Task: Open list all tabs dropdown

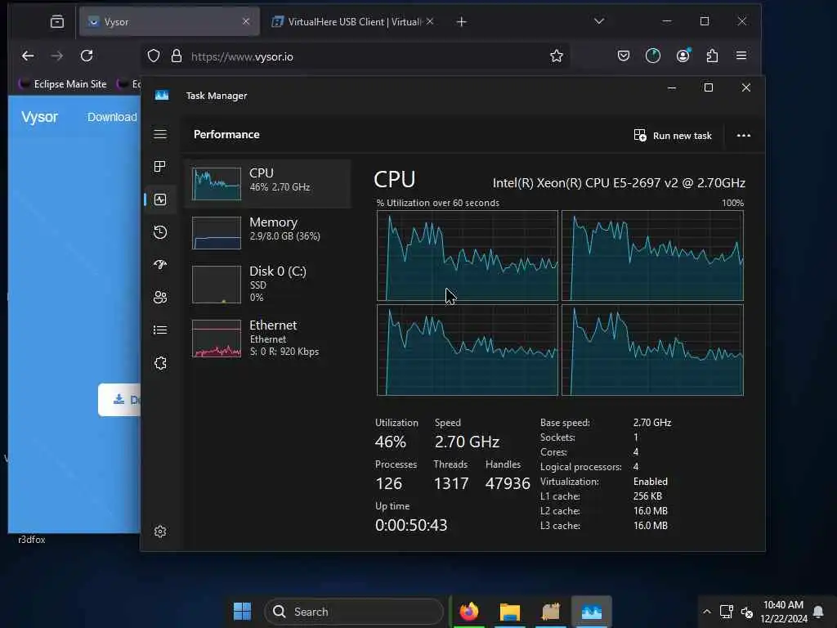Action: coord(599,21)
